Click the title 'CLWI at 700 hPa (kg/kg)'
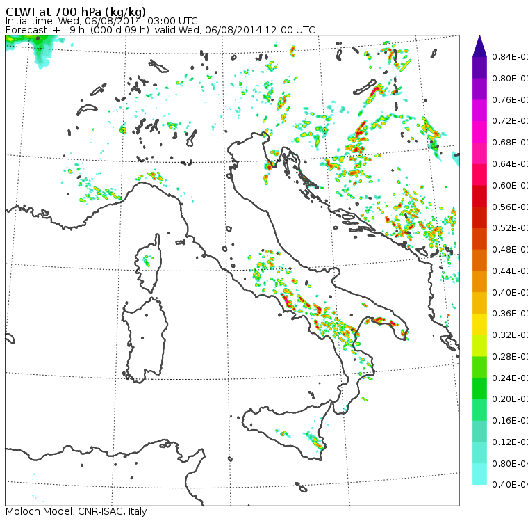The height and width of the screenshot is (521, 528). coord(76,12)
